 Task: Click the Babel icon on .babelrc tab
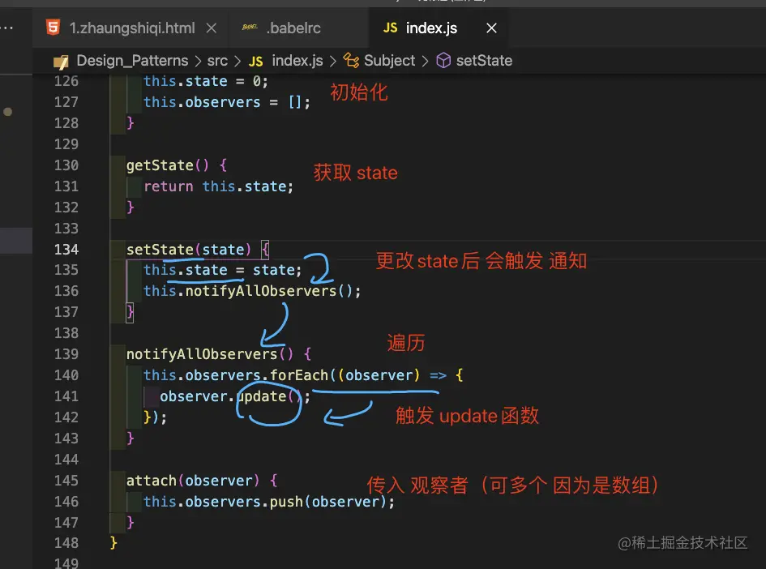(249, 28)
